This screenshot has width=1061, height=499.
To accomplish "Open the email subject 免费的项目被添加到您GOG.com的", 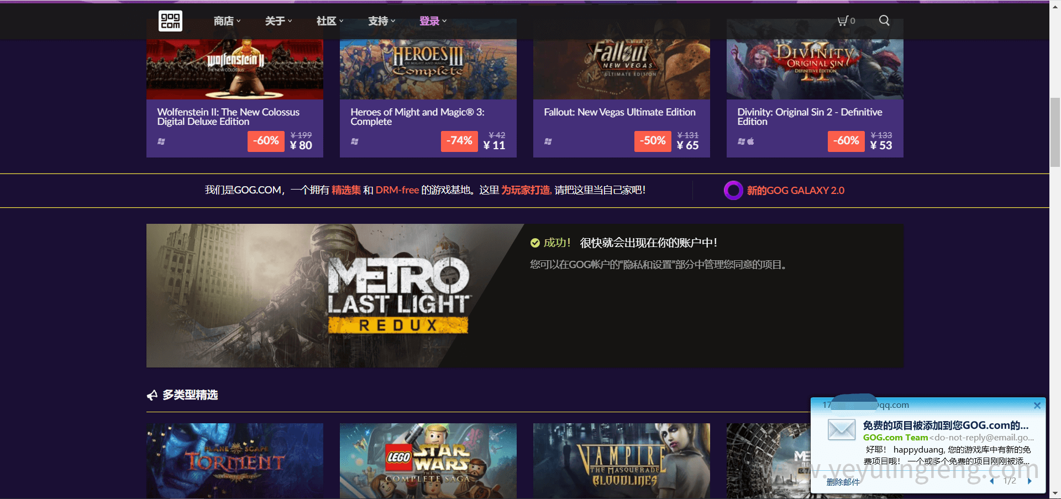I will click(946, 426).
